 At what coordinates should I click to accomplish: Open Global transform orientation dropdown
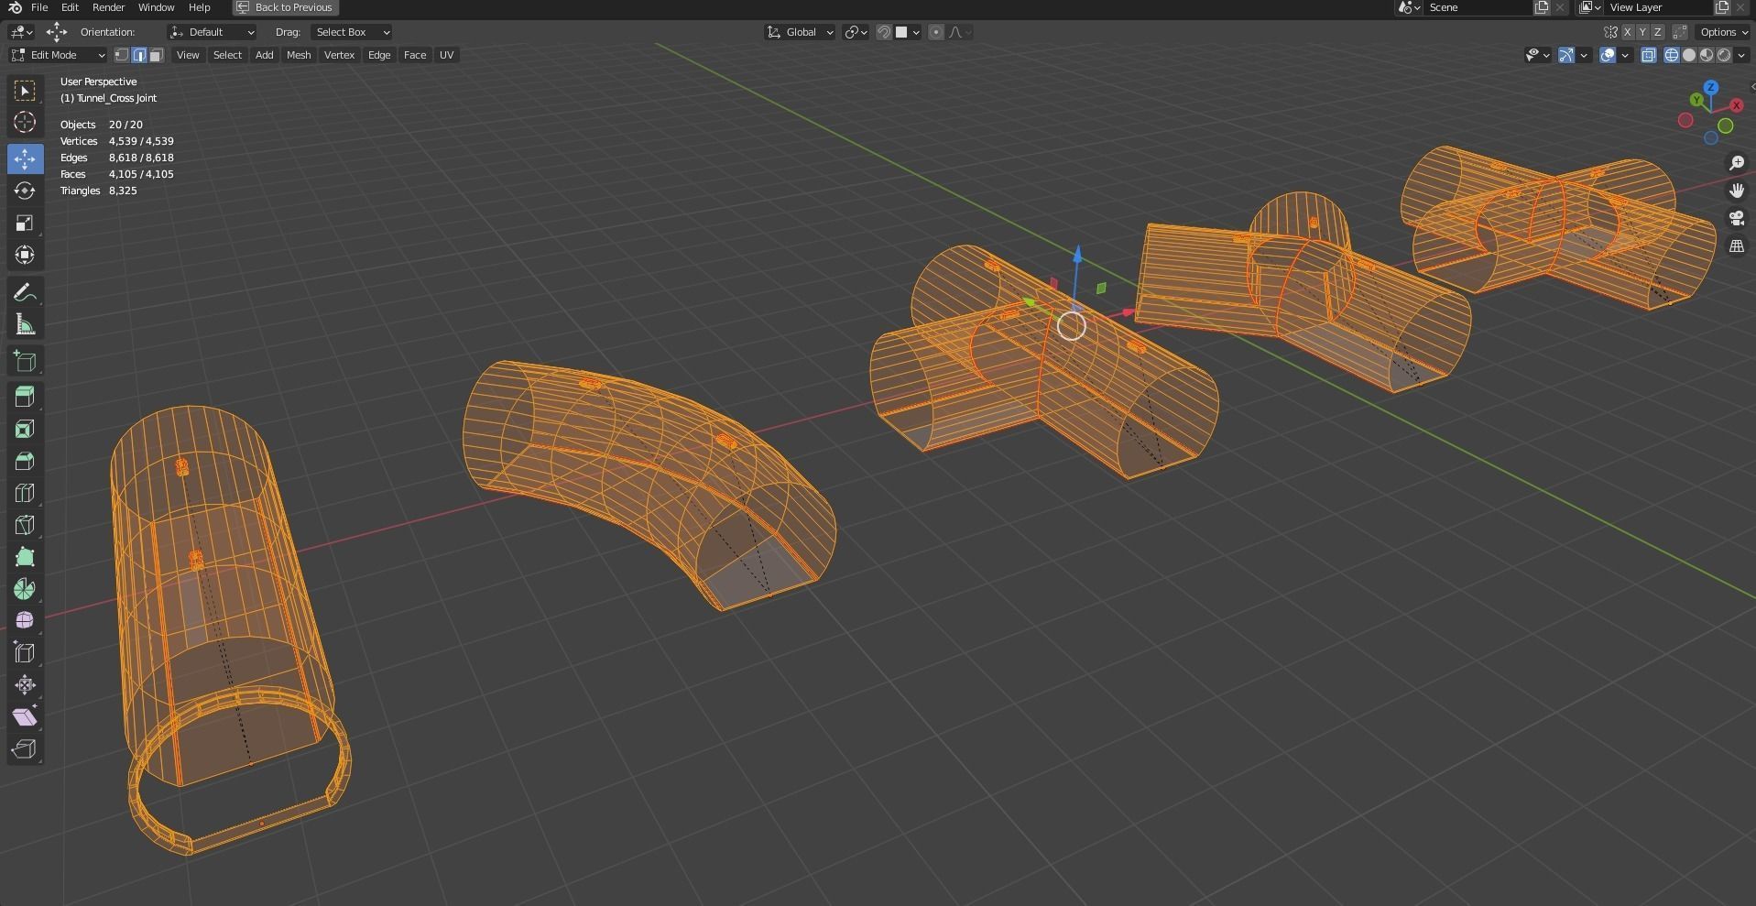[800, 32]
